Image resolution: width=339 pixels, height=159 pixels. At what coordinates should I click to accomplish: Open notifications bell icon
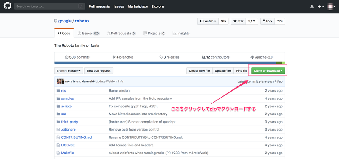point(312,6)
